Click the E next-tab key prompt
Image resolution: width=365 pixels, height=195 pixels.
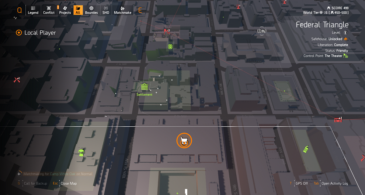[140, 10]
